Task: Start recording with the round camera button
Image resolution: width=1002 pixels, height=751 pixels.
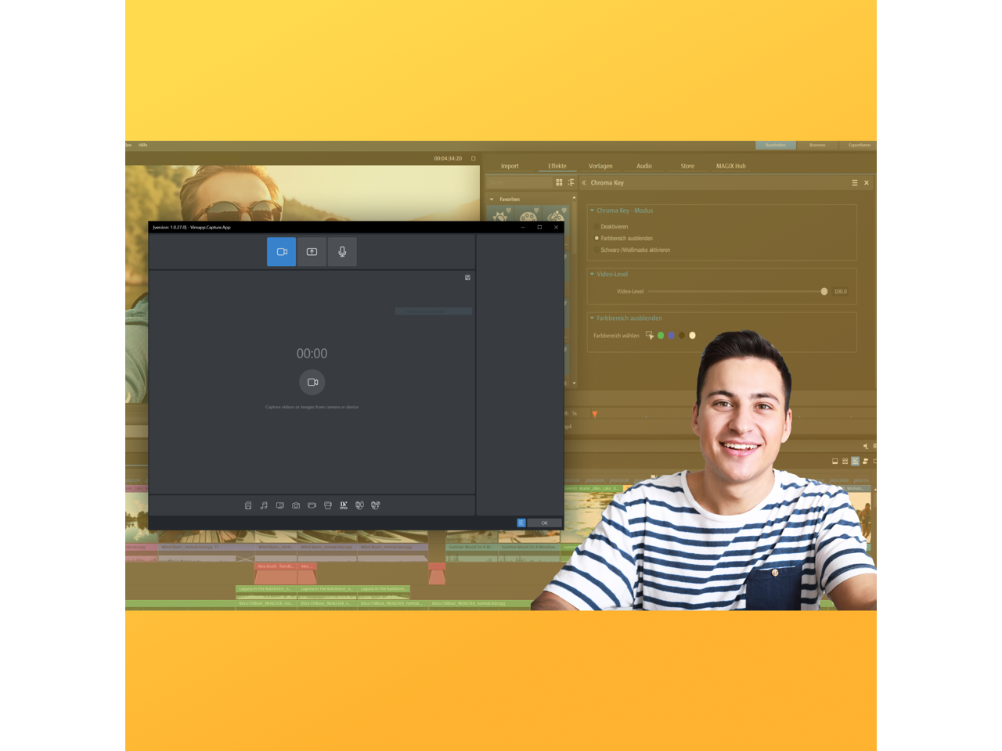Action: pyautogui.click(x=312, y=382)
